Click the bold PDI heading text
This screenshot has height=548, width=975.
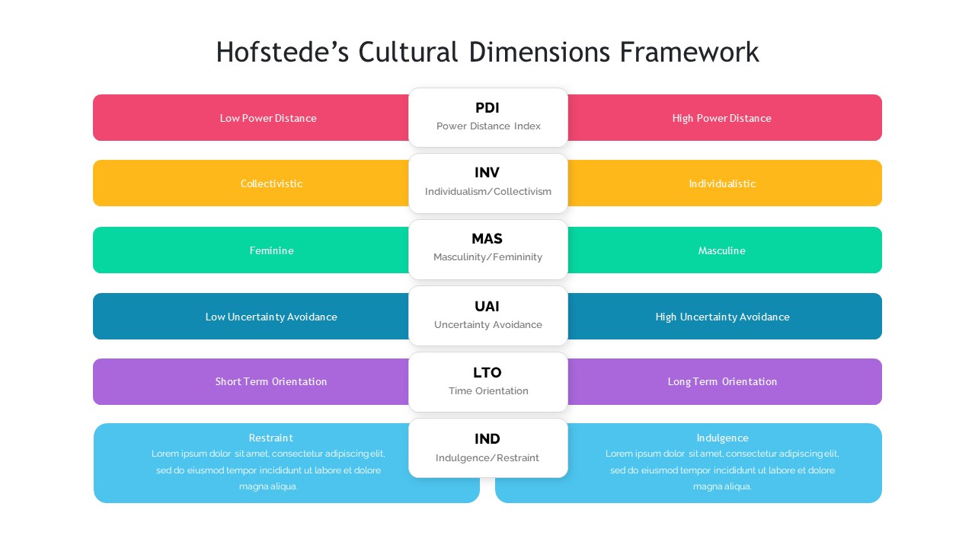(487, 108)
